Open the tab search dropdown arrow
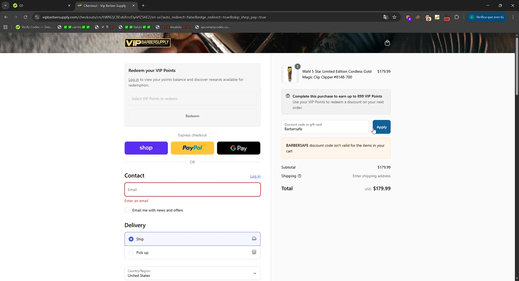 click(x=5, y=6)
